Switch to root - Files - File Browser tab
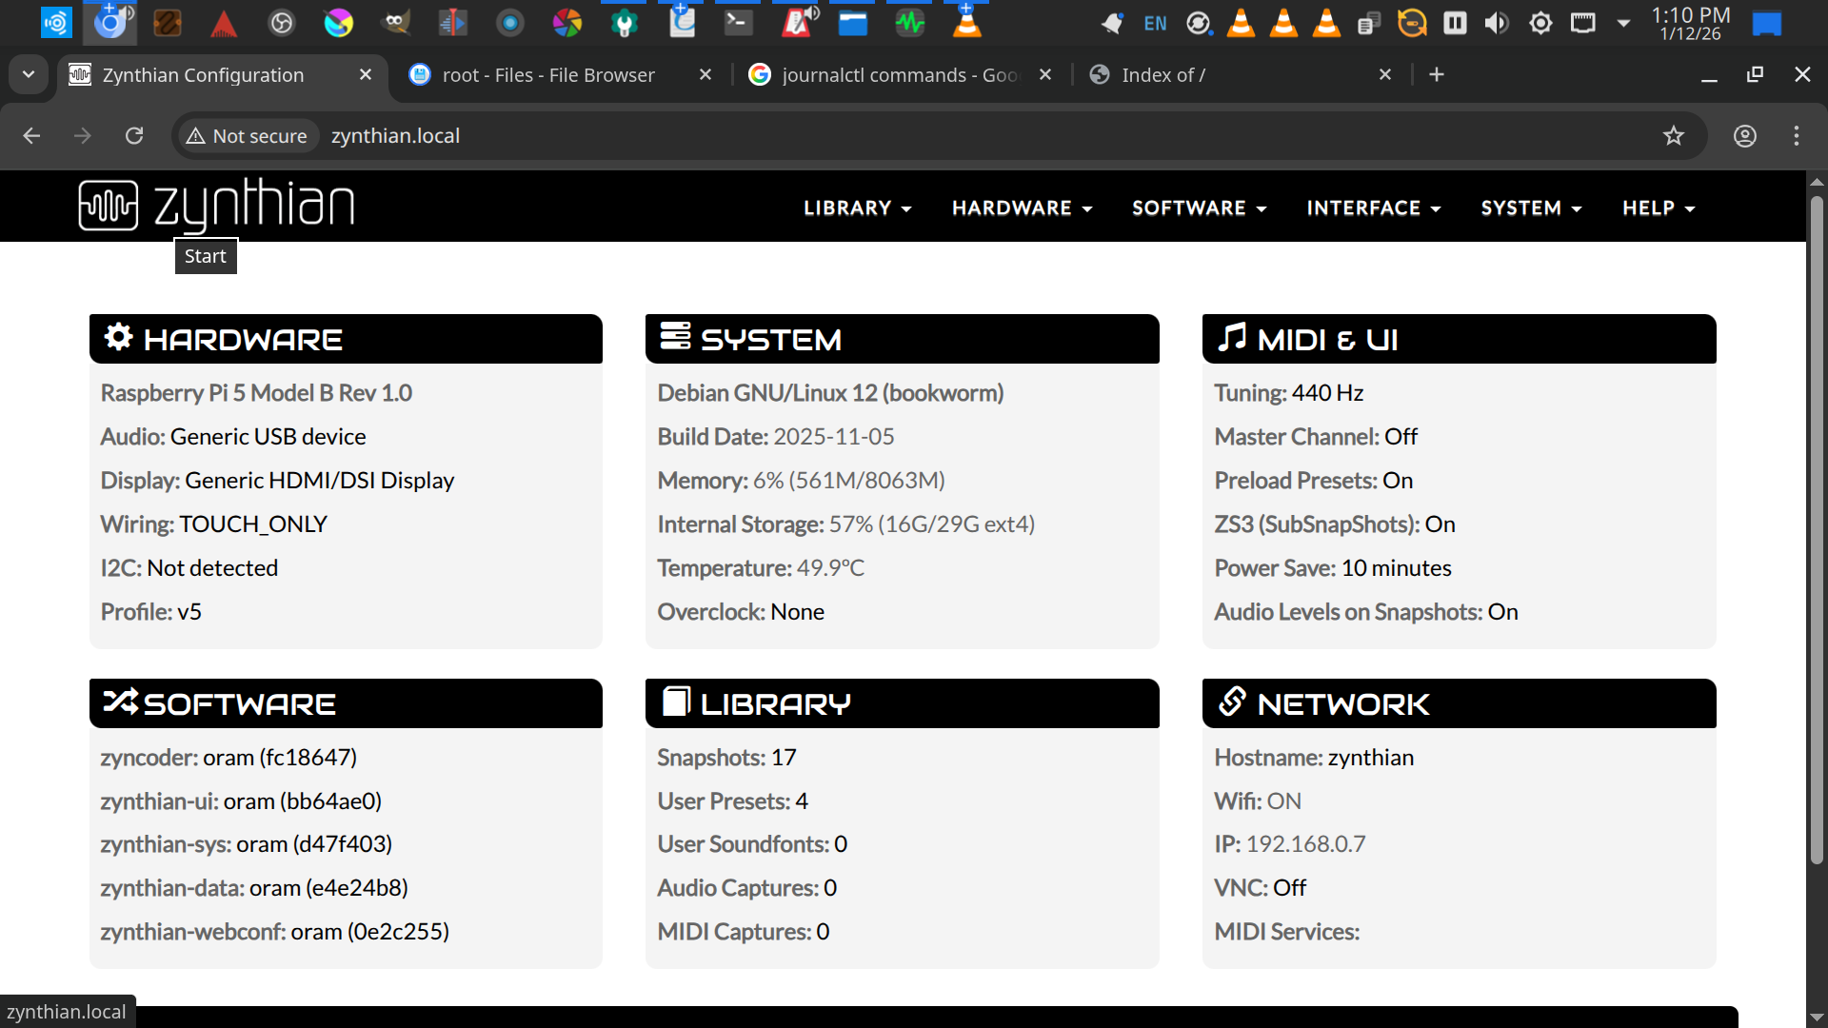This screenshot has height=1028, width=1828. 548,75
